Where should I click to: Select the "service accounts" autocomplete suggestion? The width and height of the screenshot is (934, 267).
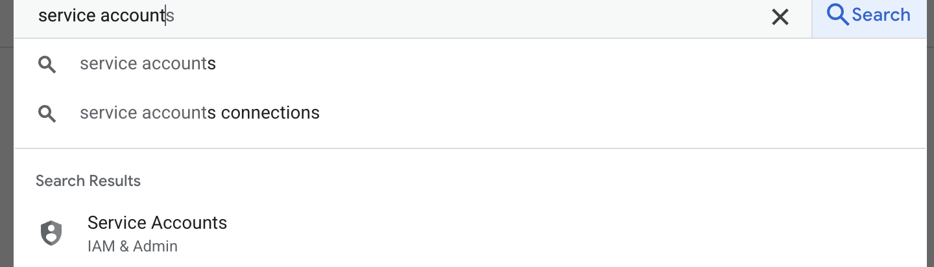coord(148,64)
